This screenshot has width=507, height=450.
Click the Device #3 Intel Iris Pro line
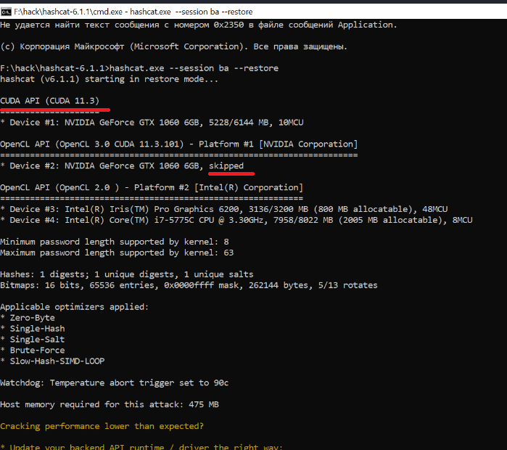225,209
